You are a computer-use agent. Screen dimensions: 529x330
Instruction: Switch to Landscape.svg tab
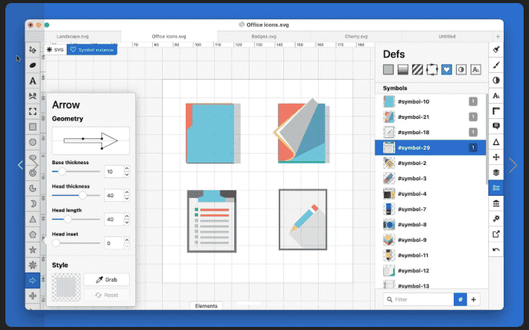(x=72, y=36)
